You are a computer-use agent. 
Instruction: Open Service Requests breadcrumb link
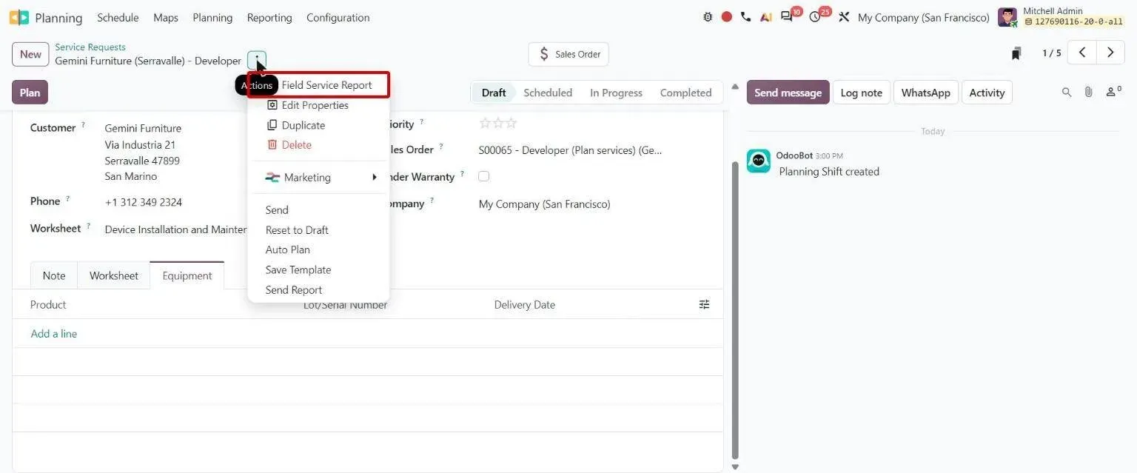(90, 47)
